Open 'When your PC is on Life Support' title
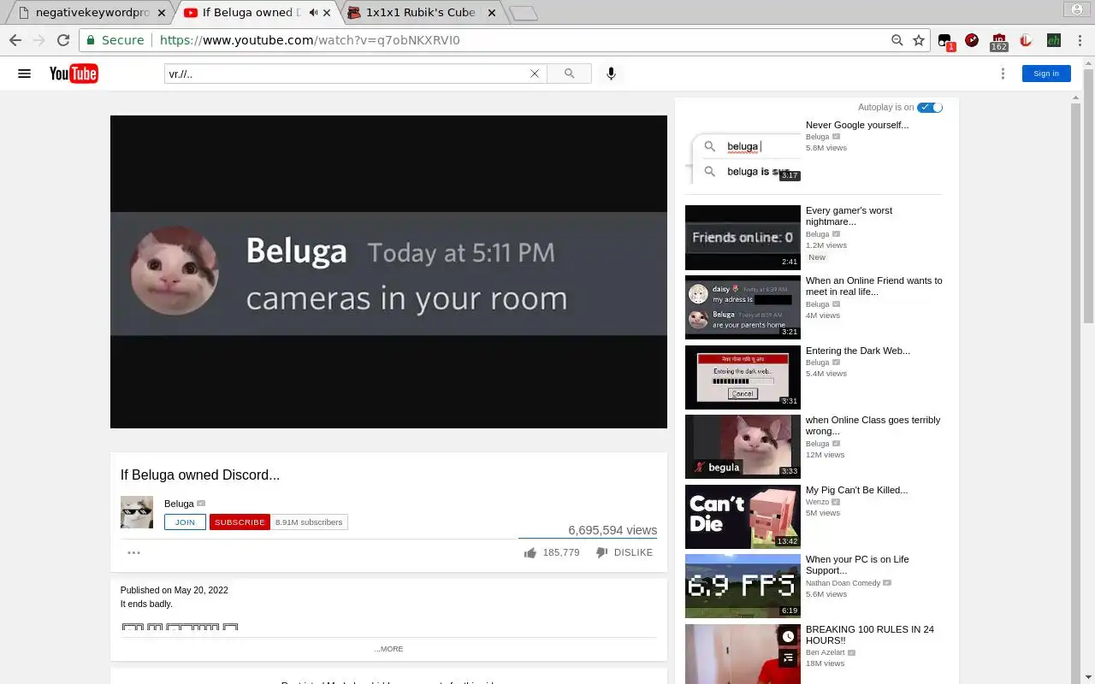 [857, 564]
